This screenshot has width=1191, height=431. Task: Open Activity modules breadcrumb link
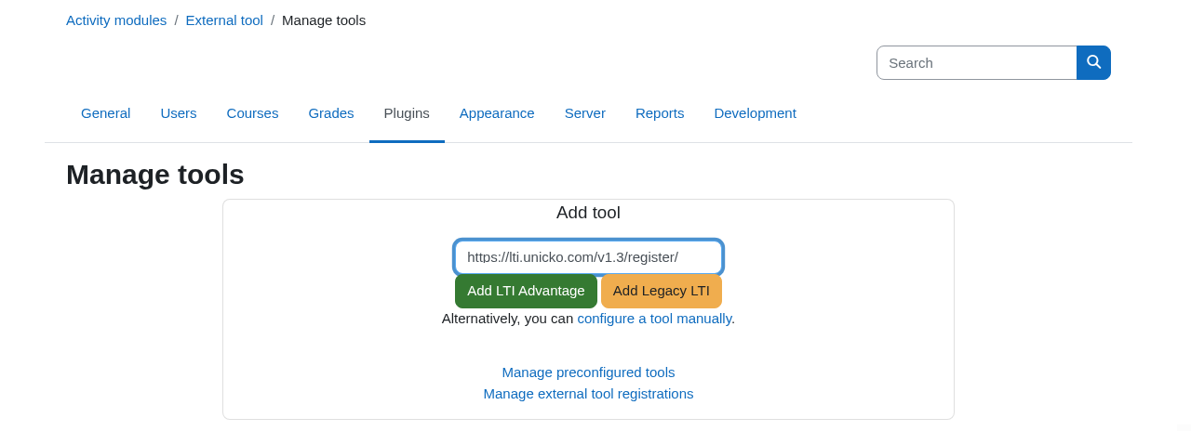point(116,20)
